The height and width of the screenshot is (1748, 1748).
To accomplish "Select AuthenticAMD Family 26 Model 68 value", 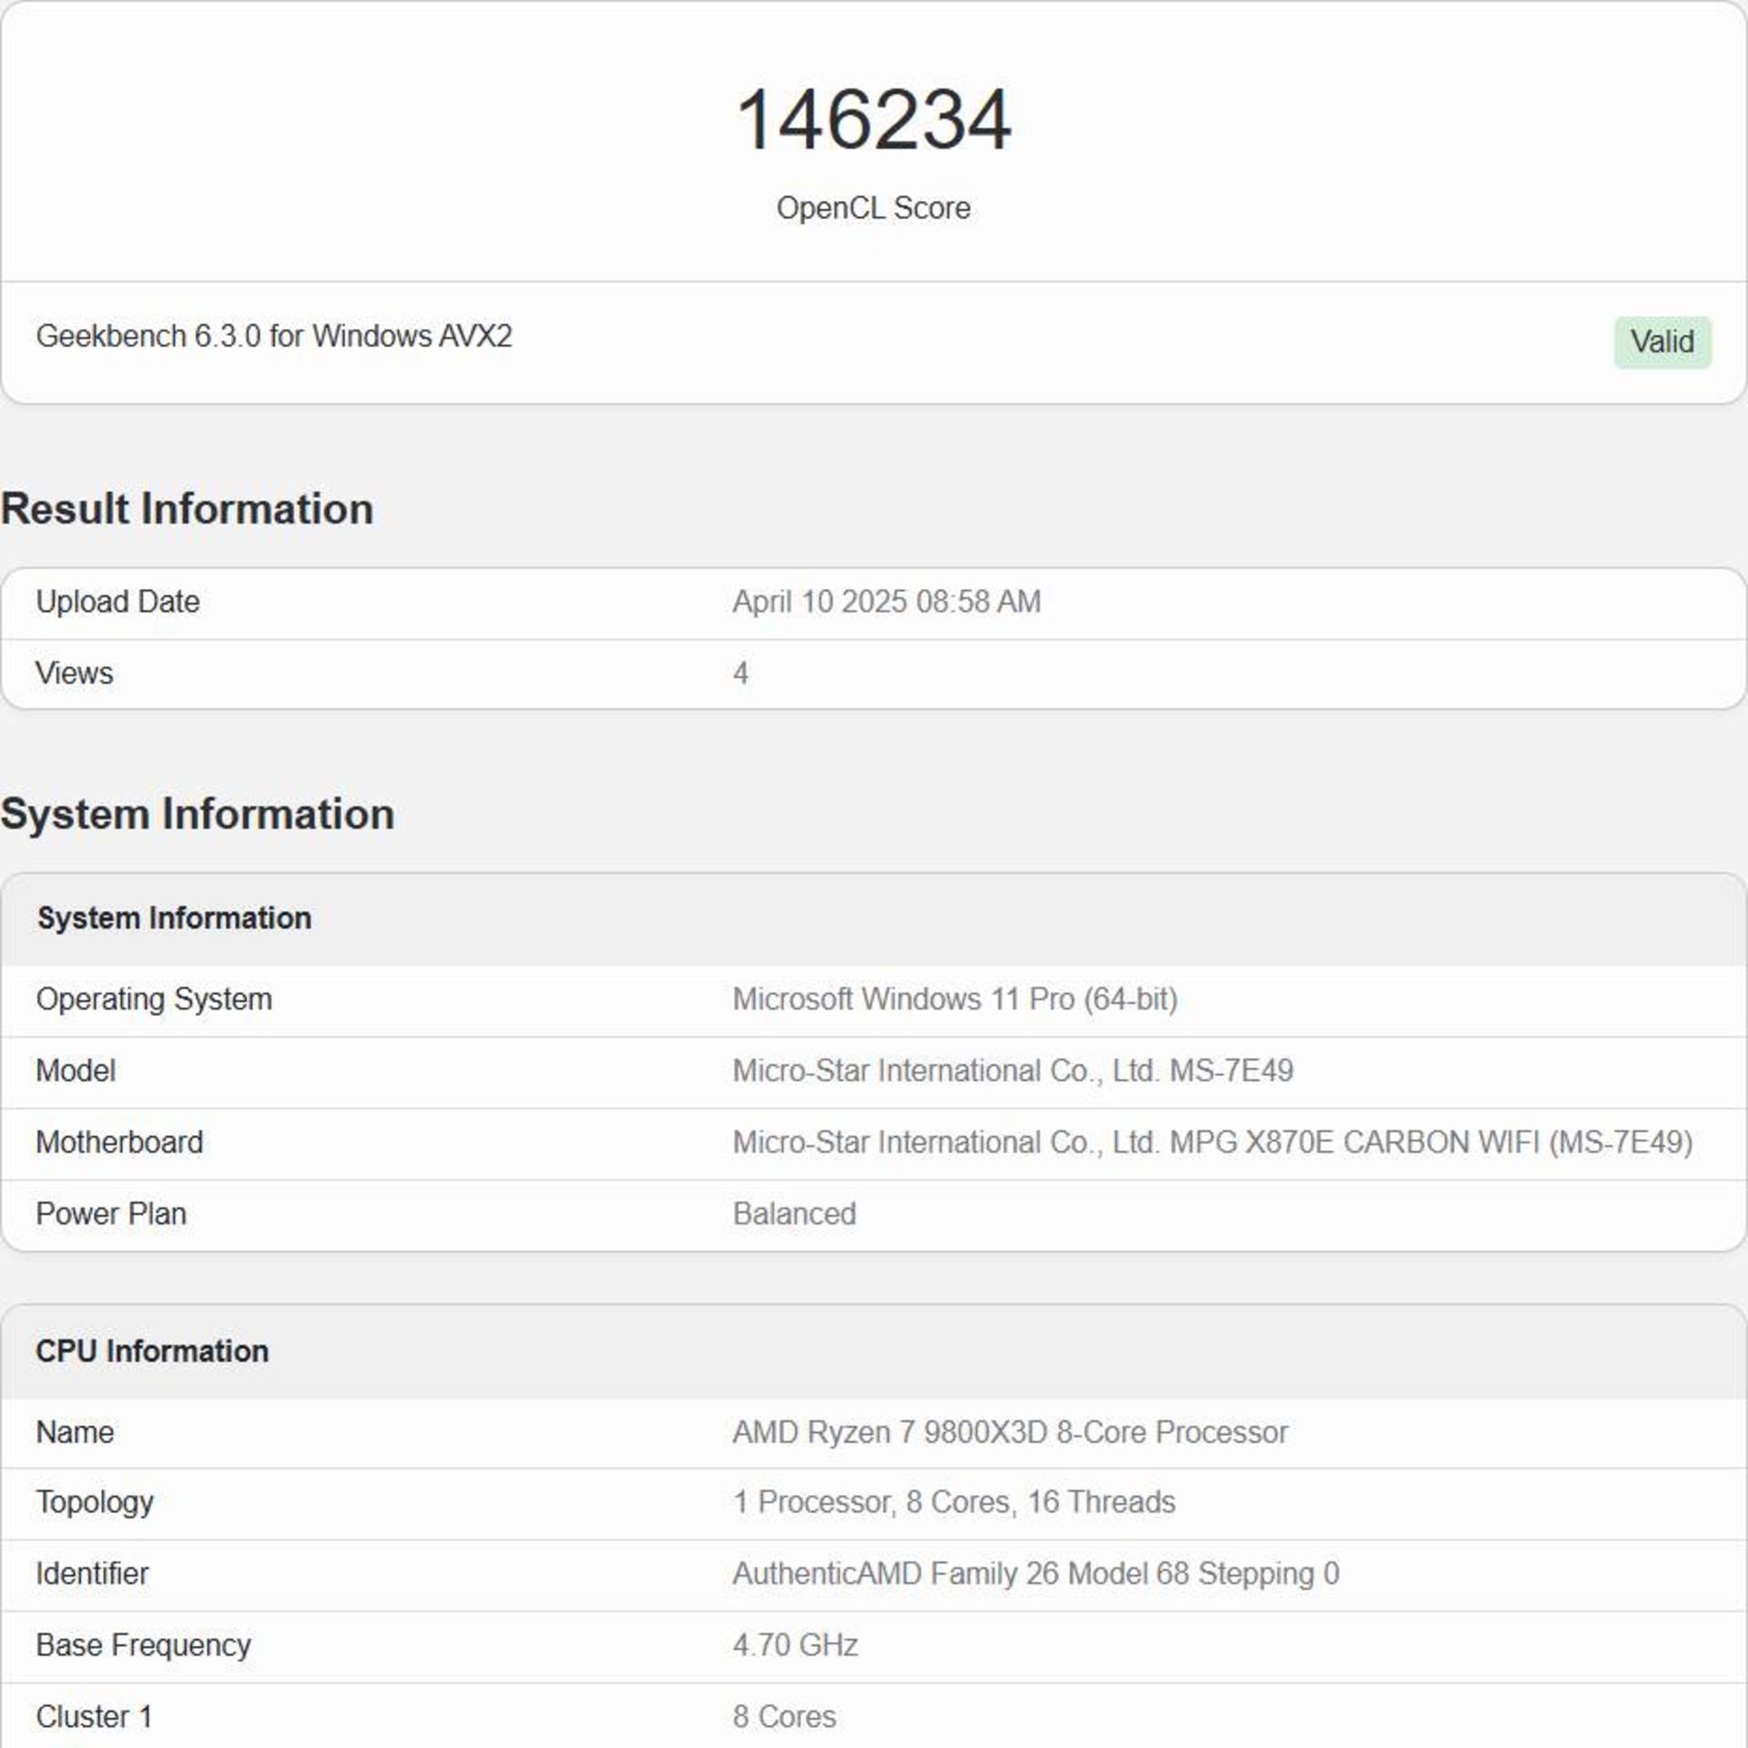I will tap(1036, 1573).
